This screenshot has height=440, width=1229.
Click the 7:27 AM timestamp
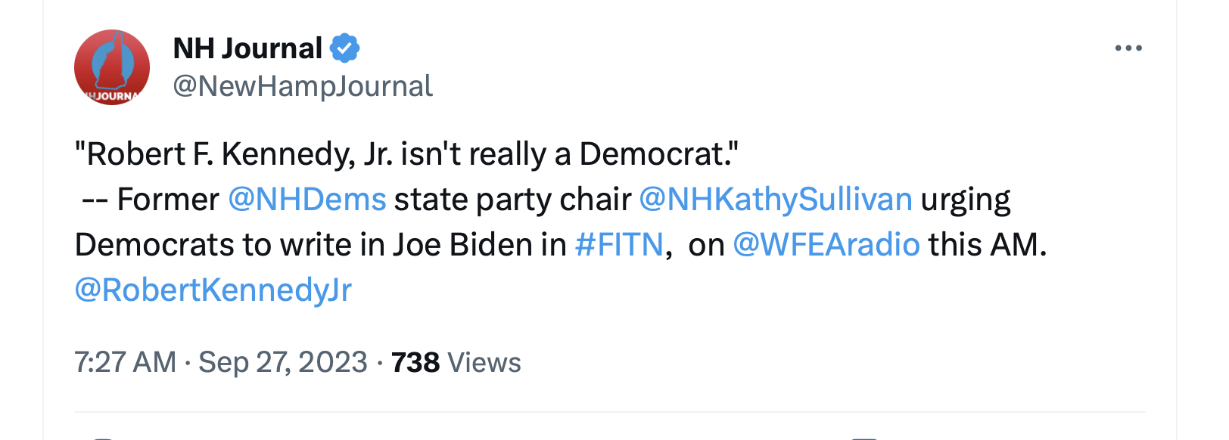[x=125, y=363]
